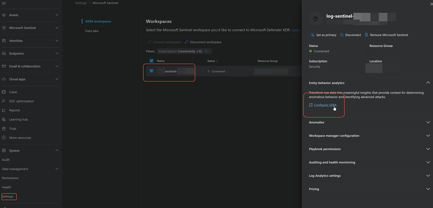This screenshot has height=208, width=433.
Task: Click the Set as primary pin icon
Action: pos(312,35)
